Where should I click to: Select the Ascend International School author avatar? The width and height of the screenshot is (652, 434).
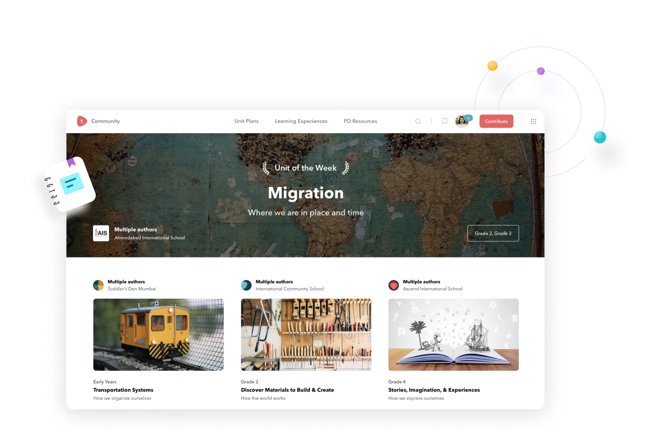[393, 285]
